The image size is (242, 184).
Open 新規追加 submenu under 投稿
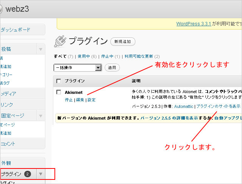point(6,67)
